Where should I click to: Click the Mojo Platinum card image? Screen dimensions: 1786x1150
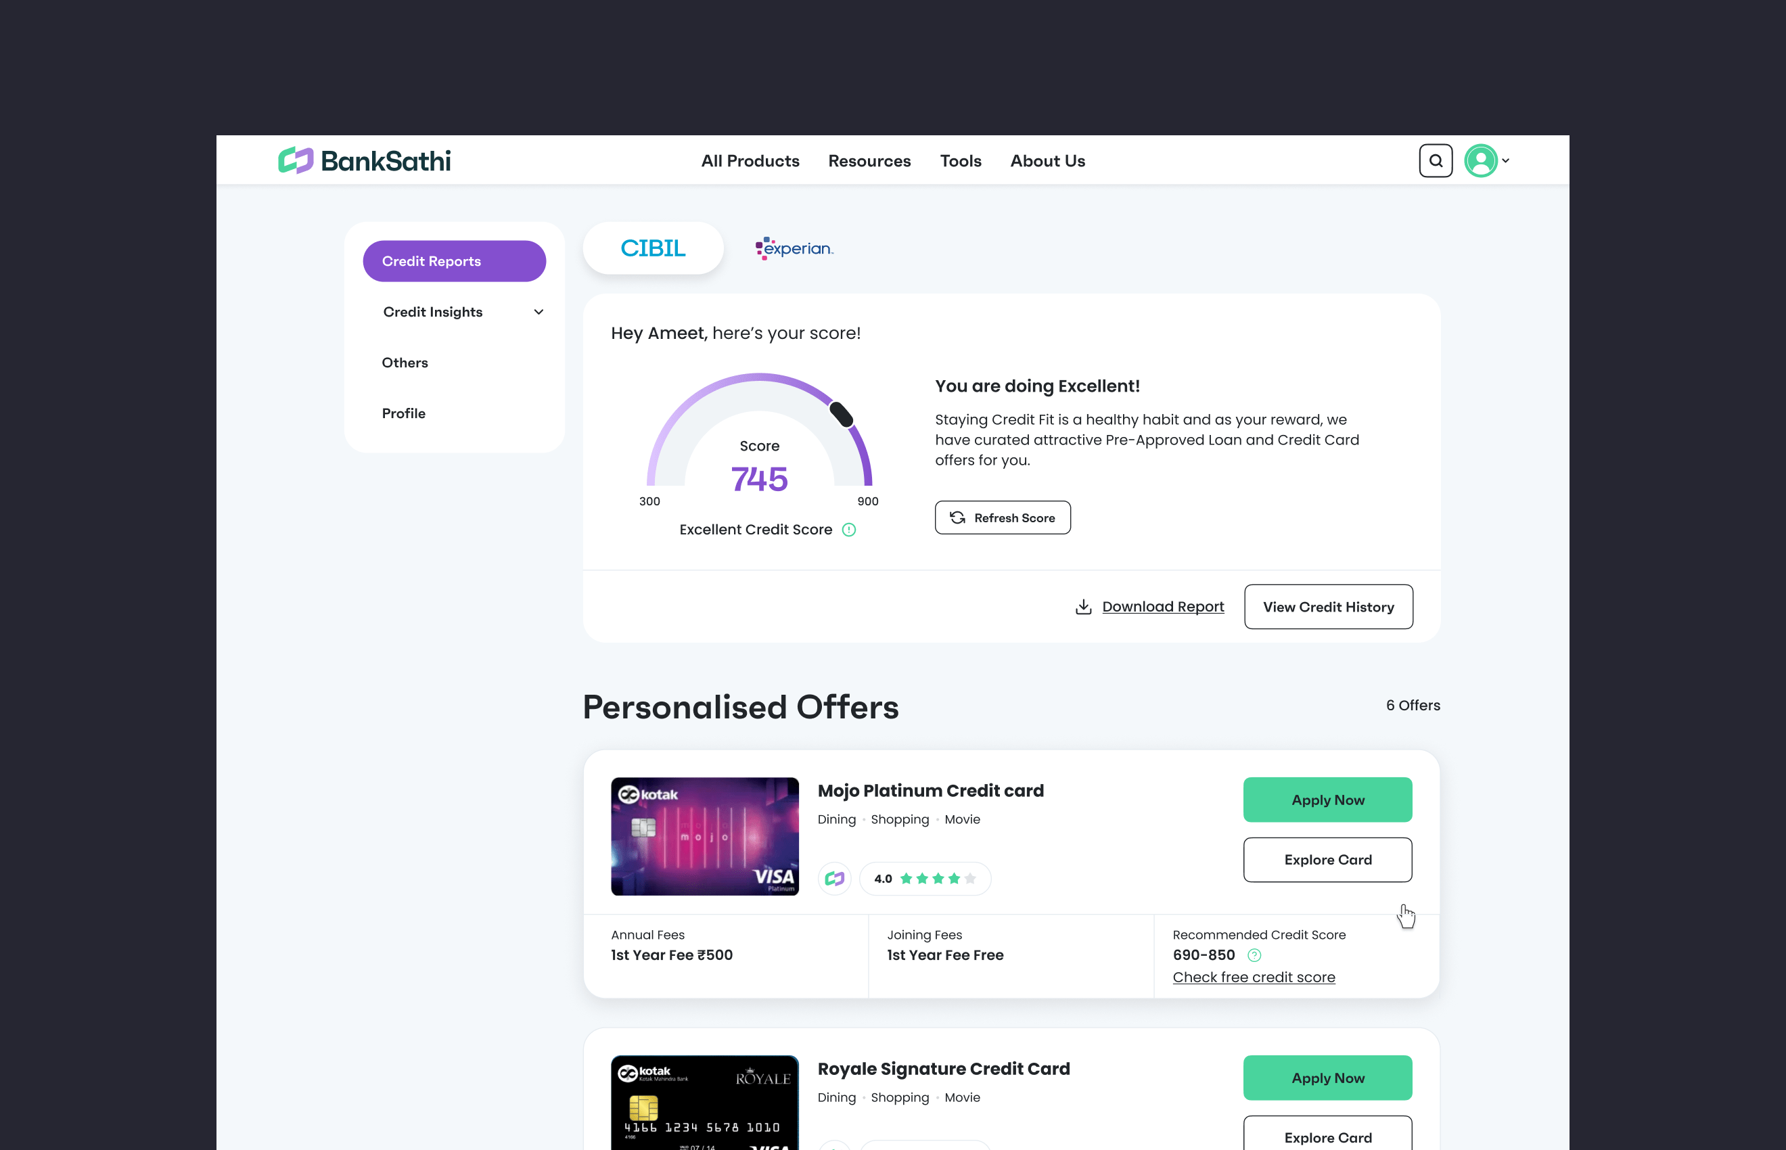[704, 836]
